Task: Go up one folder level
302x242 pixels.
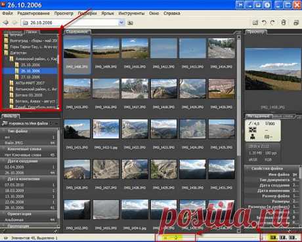Action: tap(131, 23)
